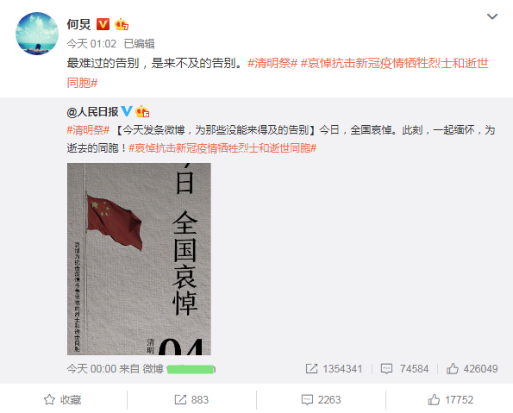Click the blue V badge beside 人民日报

tap(127, 111)
